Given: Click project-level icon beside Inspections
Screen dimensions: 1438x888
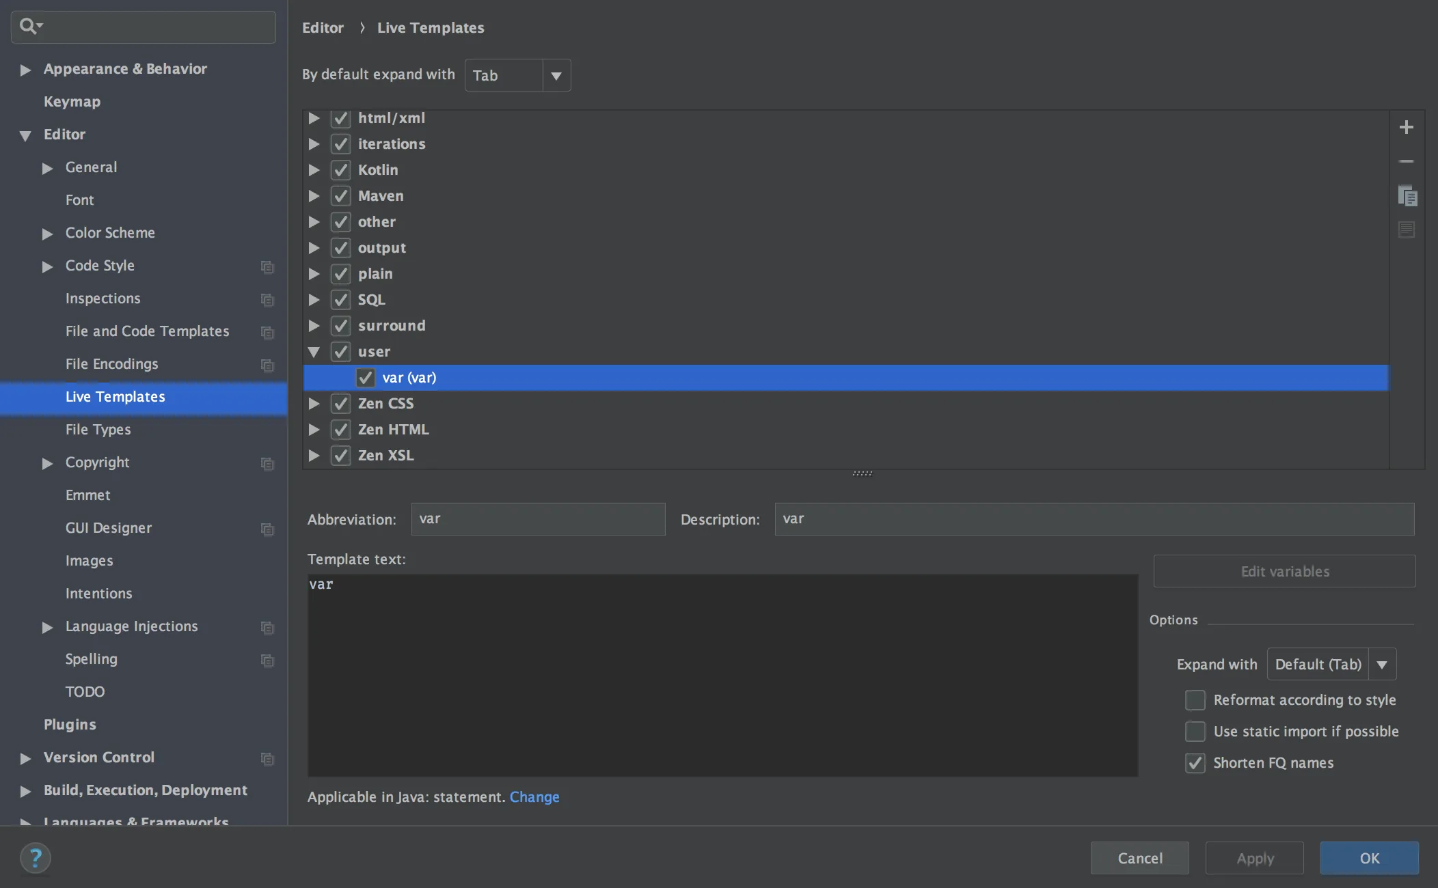Looking at the screenshot, I should pos(267,299).
